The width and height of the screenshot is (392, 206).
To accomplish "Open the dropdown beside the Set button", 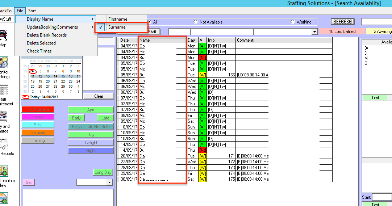I will [x=110, y=182].
